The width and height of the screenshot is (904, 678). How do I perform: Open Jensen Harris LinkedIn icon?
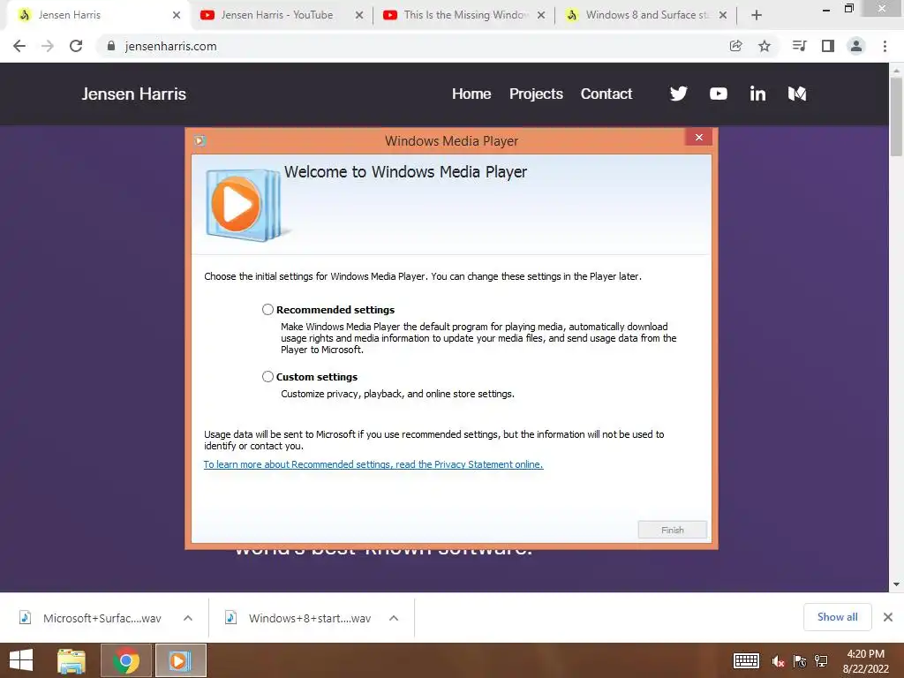pos(757,94)
